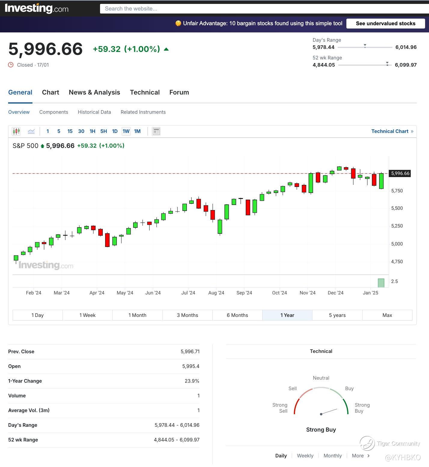Click the large 5,996.66 headline price
Image resolution: width=429 pixels, height=467 pixels.
[x=45, y=49]
